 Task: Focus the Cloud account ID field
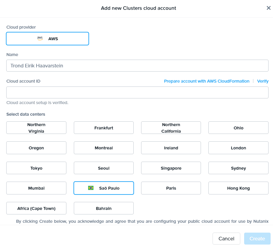click(x=137, y=92)
